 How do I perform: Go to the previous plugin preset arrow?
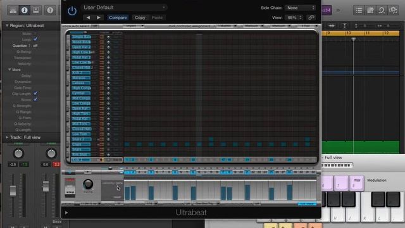(x=89, y=18)
